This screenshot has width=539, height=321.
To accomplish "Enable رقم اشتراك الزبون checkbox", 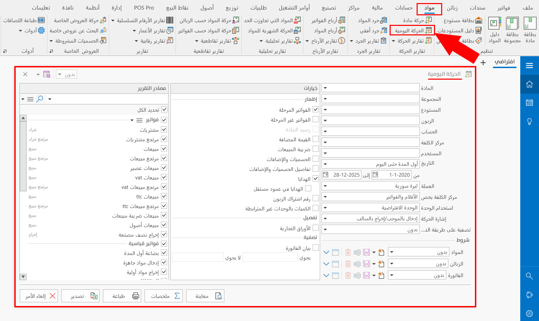I will pos(316,198).
